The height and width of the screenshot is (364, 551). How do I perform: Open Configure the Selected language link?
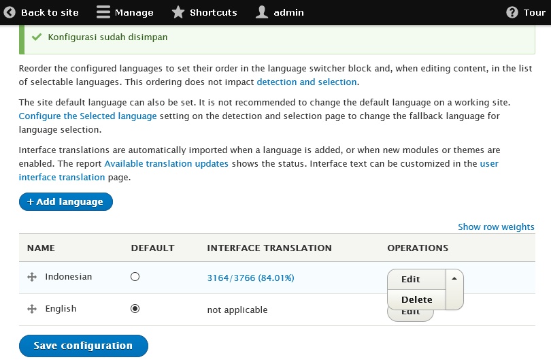[x=88, y=116]
